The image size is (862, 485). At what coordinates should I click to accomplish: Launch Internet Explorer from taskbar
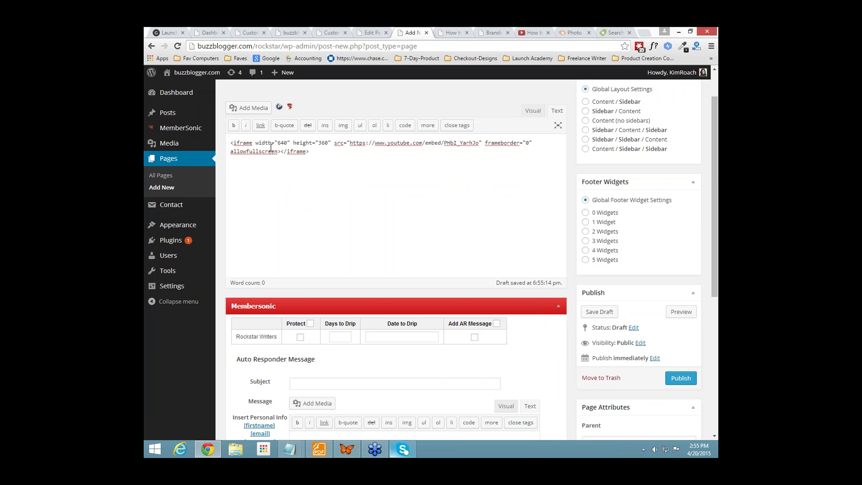180,449
